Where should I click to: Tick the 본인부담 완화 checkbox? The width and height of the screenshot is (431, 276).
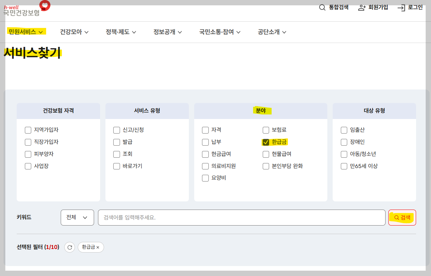[x=266, y=166]
